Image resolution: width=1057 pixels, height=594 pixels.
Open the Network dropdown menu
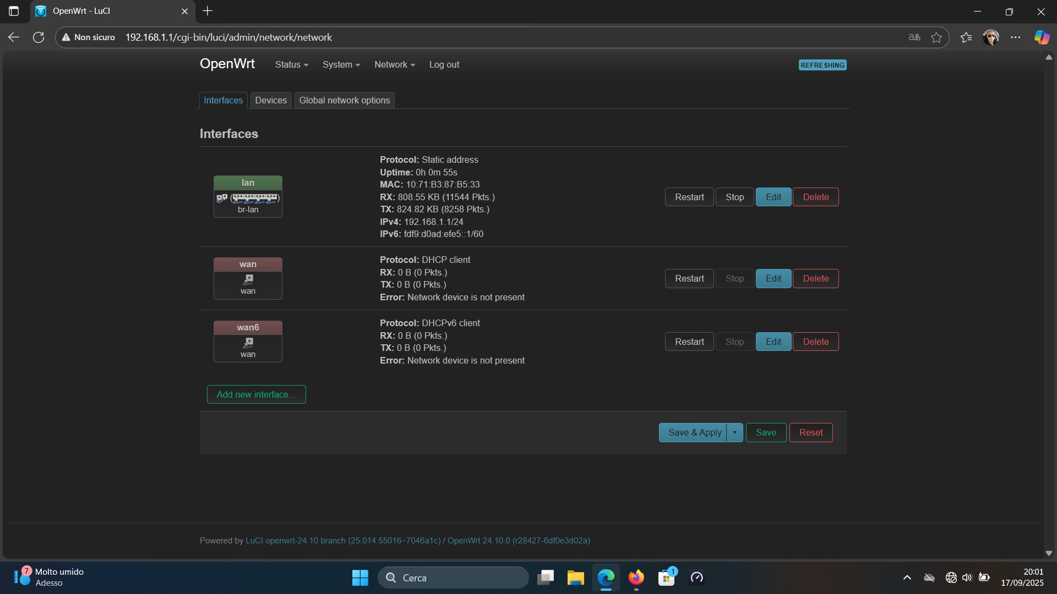394,65
